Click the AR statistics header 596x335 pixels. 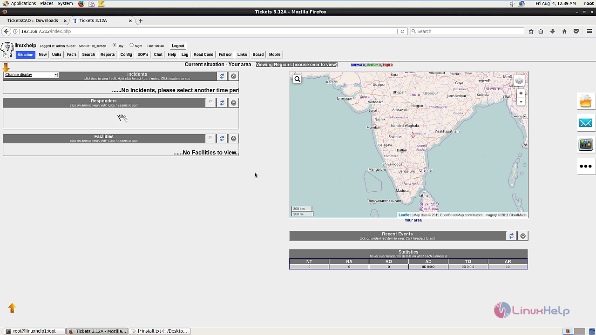[508, 261]
